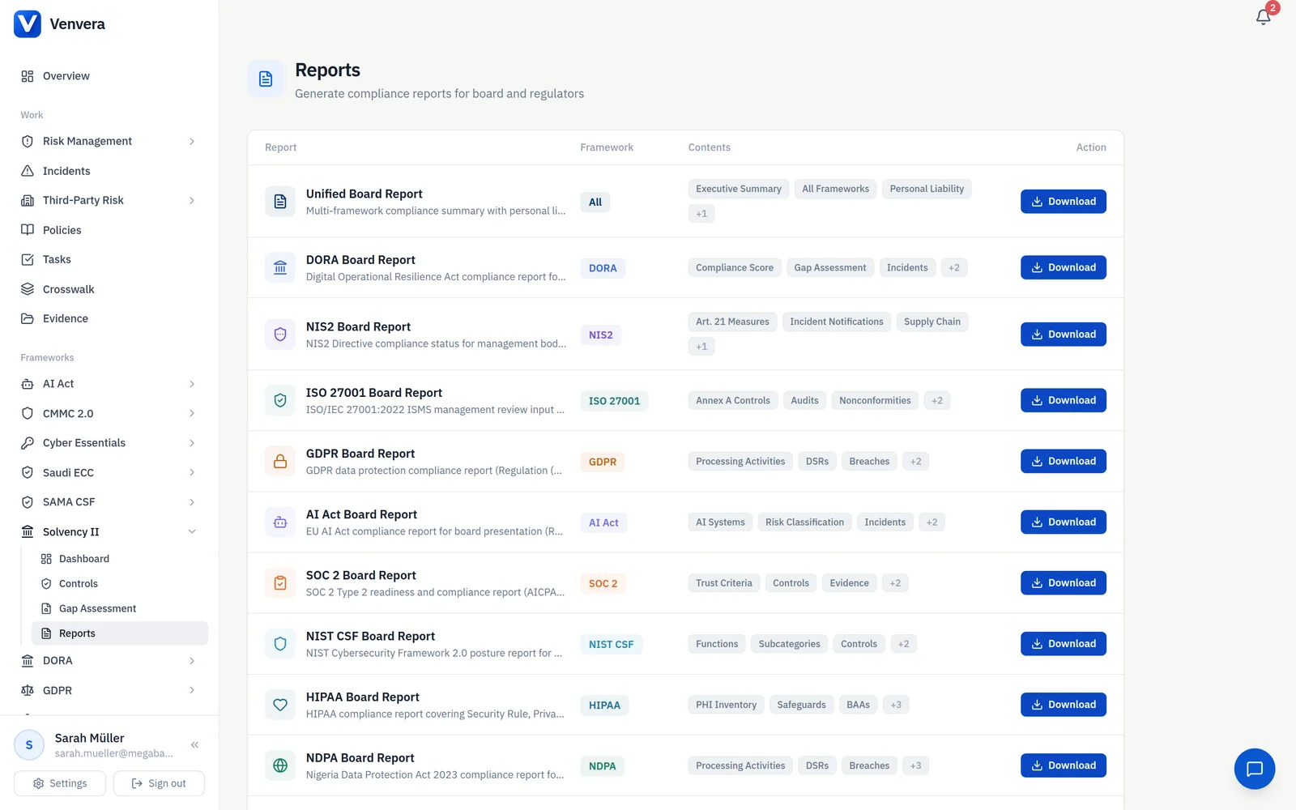The height and width of the screenshot is (810, 1296).
Task: Click the GDPR Board Report lock icon
Action: point(280,462)
